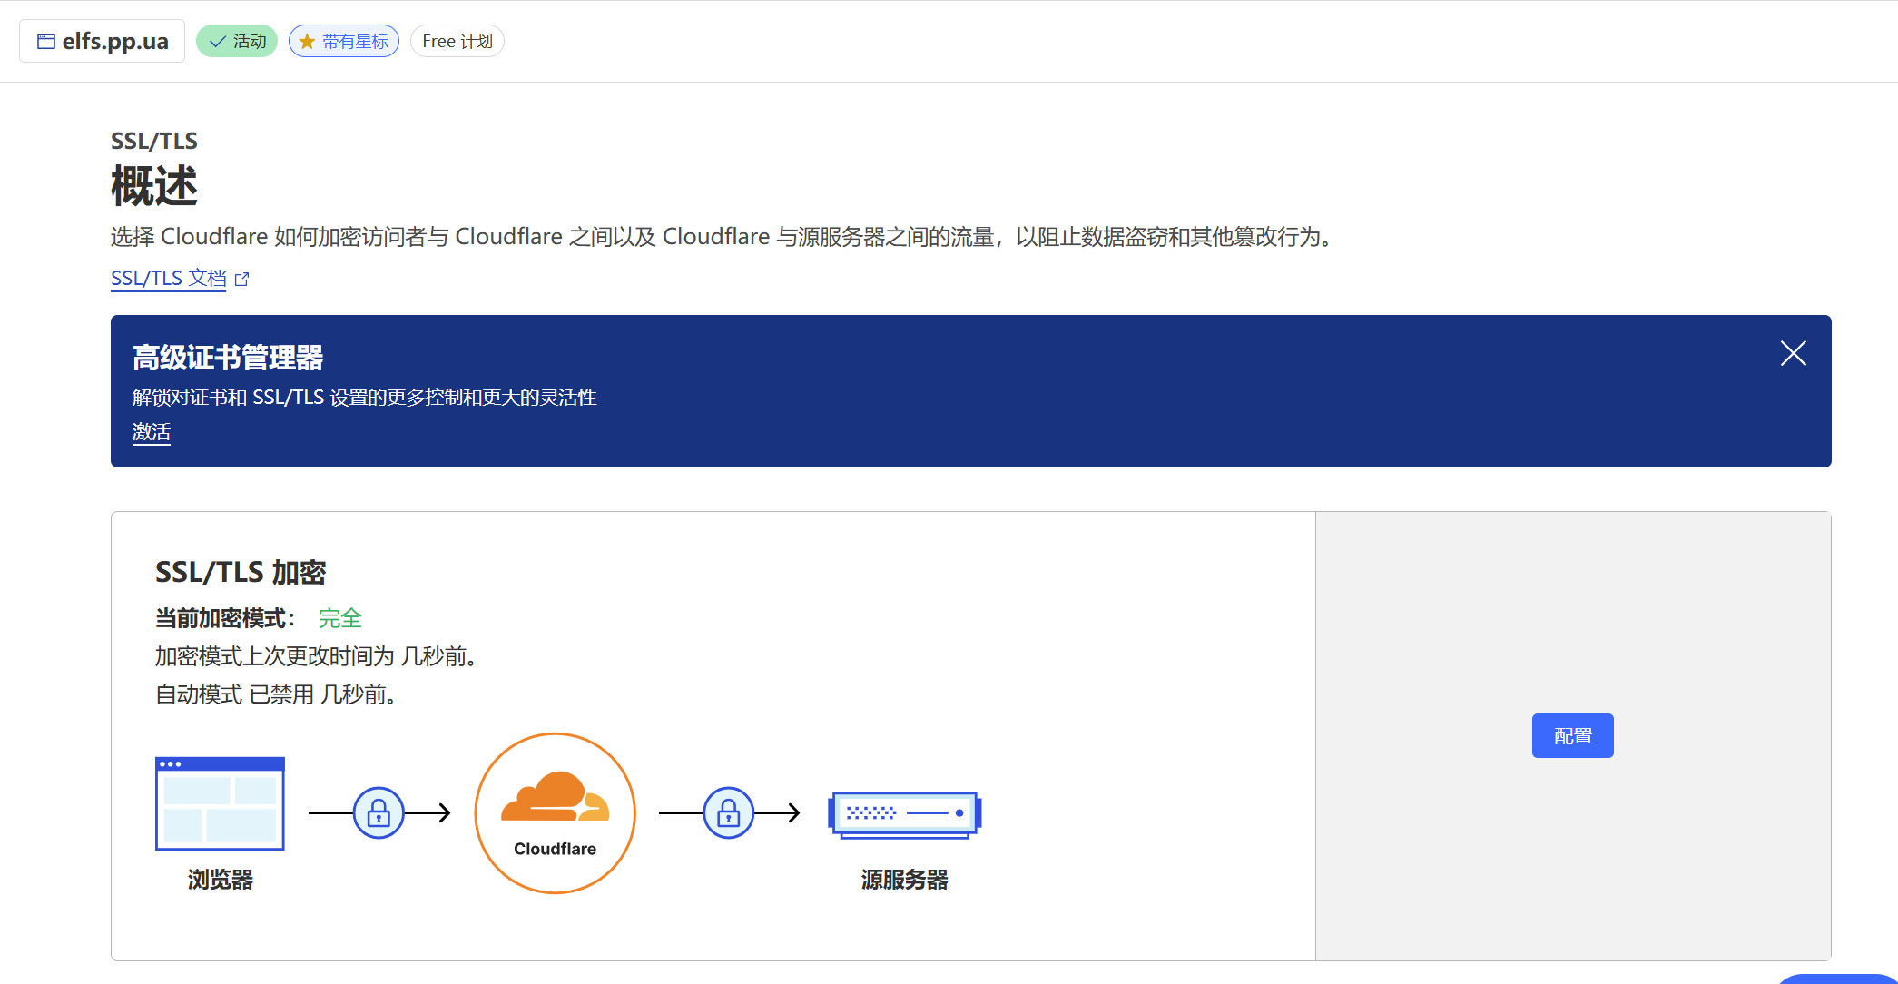Click the 高级证书管理器 banner heading
1898x984 pixels.
tap(228, 358)
